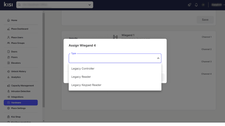This screenshot has height=126, width=225.
Task: Choose Legacy Controller option
Action: [115, 69]
